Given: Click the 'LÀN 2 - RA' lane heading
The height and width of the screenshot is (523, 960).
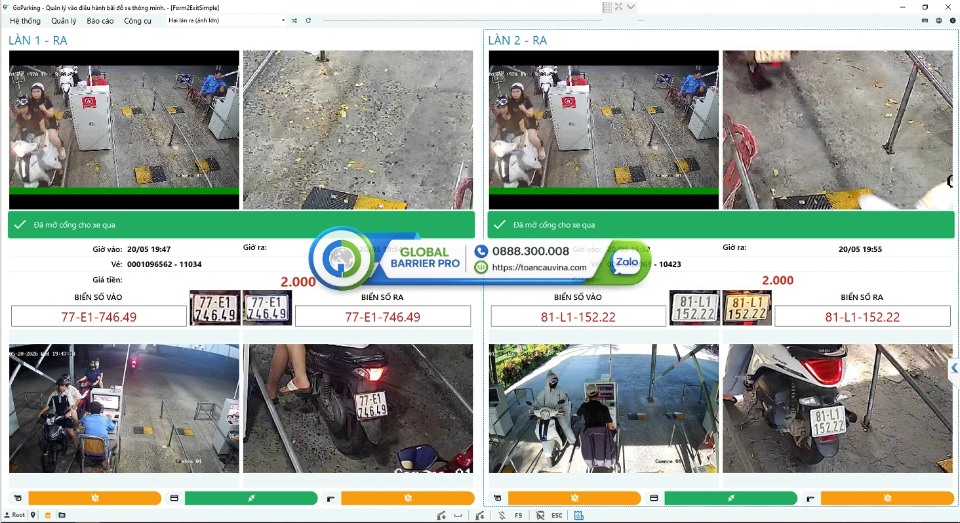Looking at the screenshot, I should tap(517, 41).
